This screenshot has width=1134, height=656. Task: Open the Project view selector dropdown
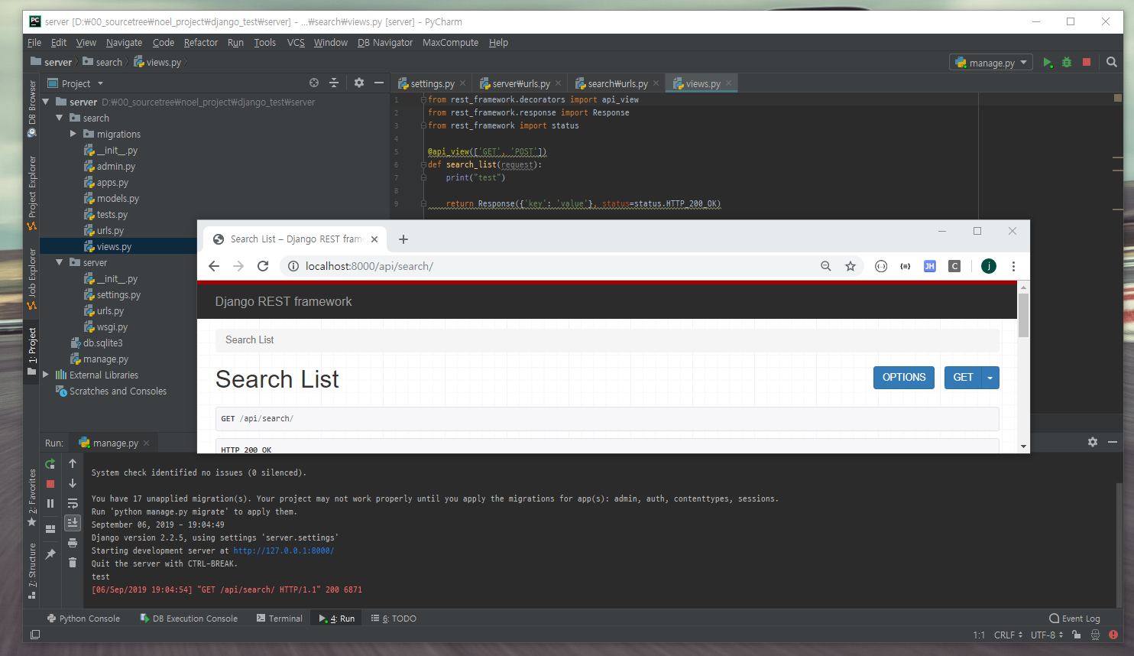point(75,83)
